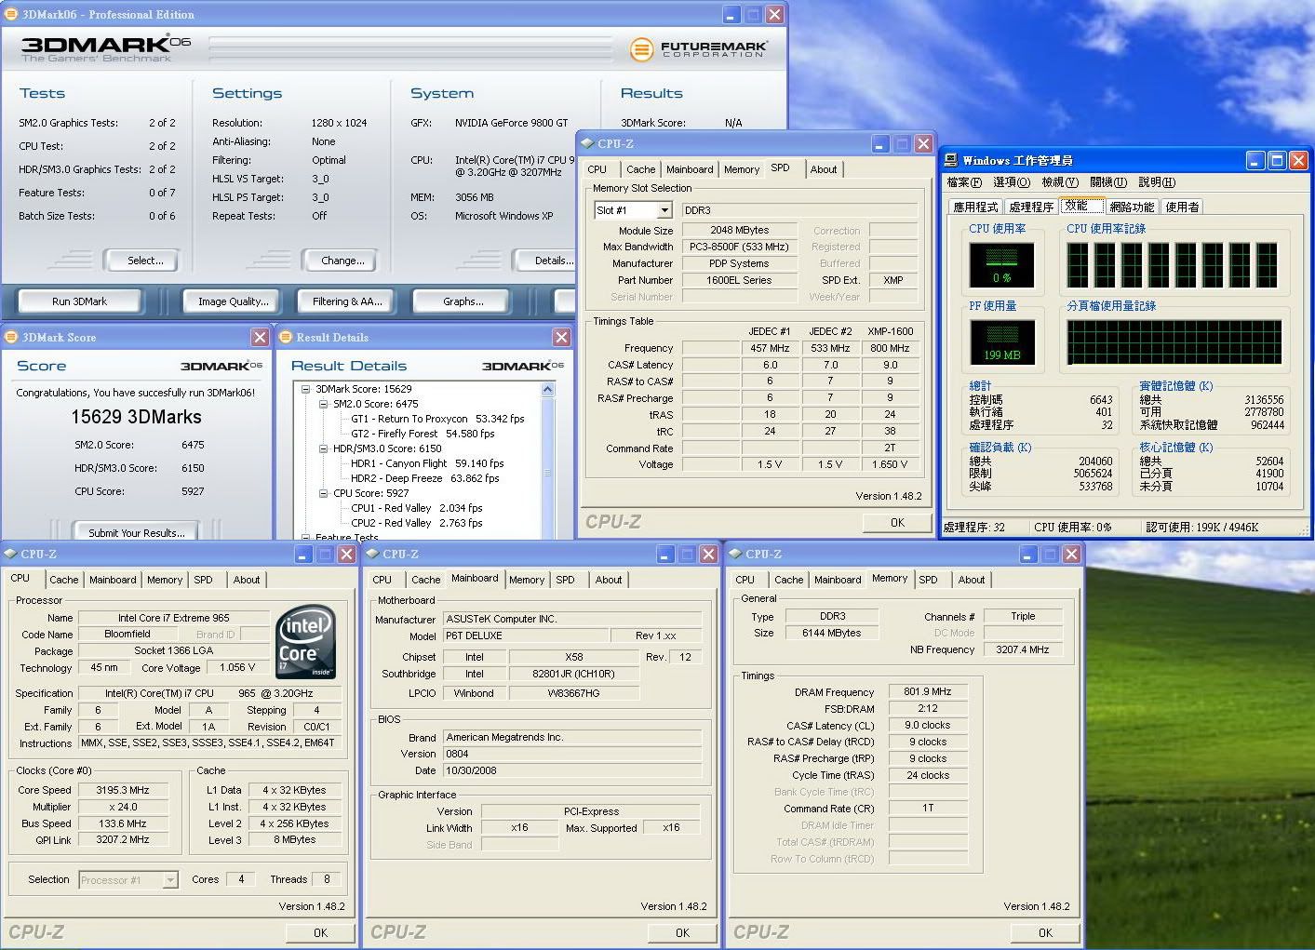Open Cache tab in CPU-Z Memory window

[x=788, y=580]
